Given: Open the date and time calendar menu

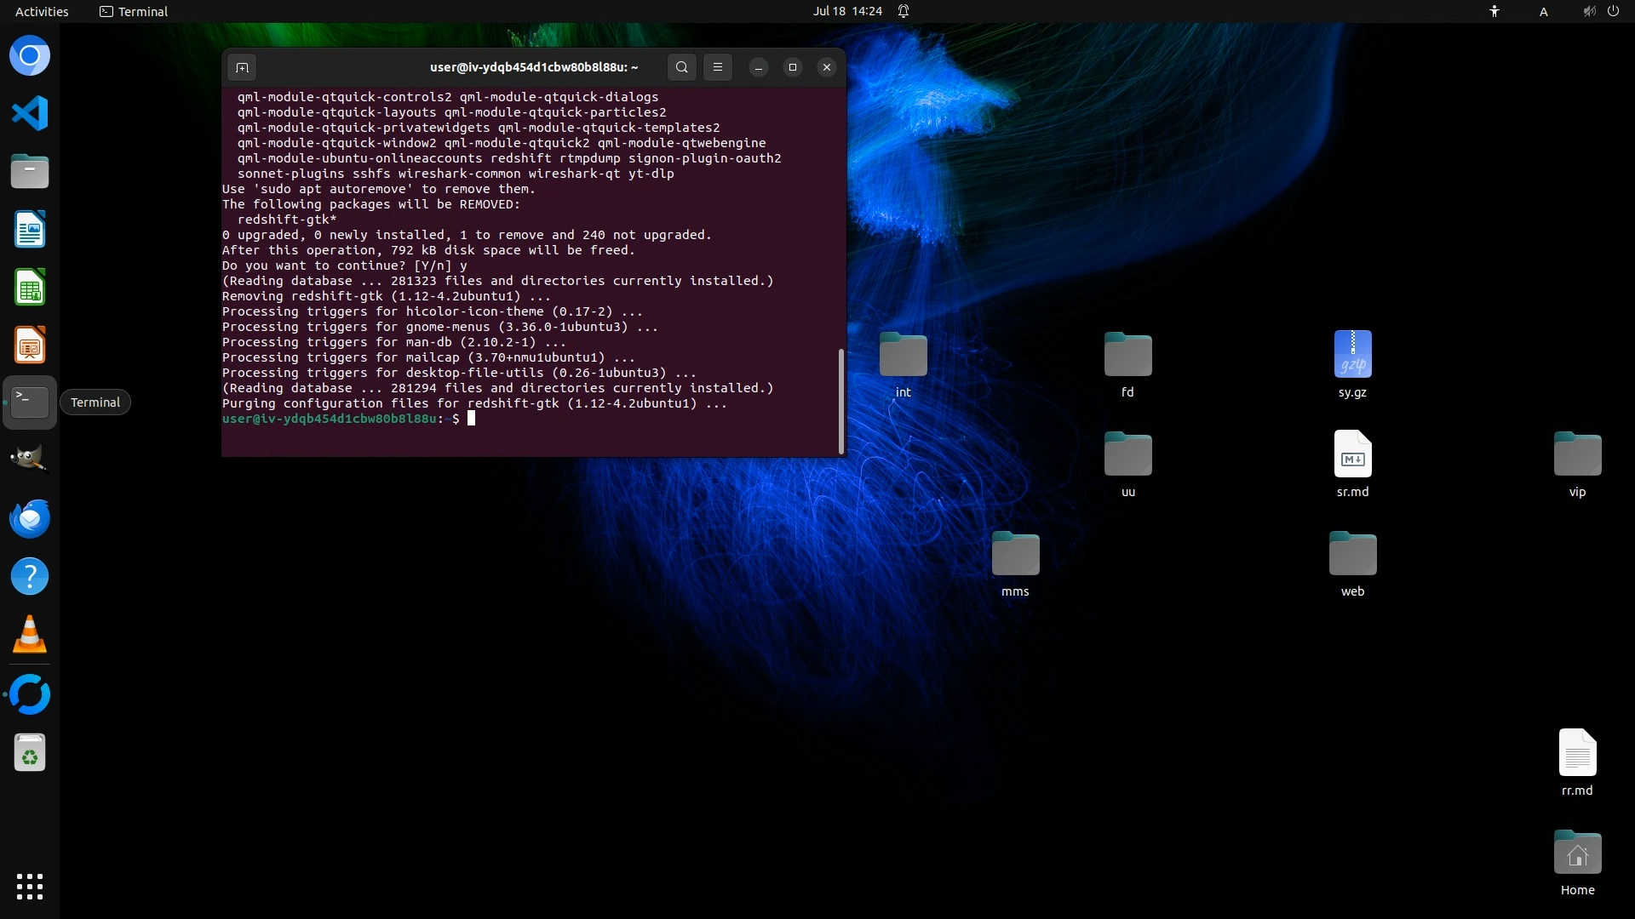Looking at the screenshot, I should pos(846,11).
